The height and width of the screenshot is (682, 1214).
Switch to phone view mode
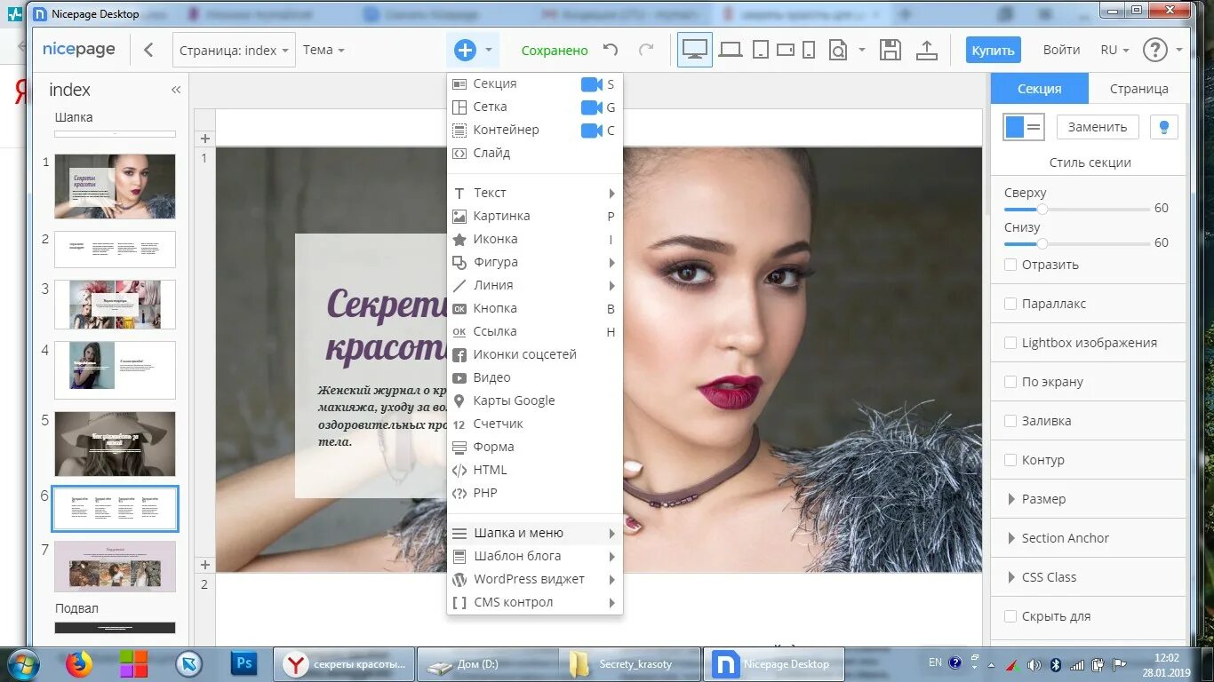pyautogui.click(x=809, y=51)
